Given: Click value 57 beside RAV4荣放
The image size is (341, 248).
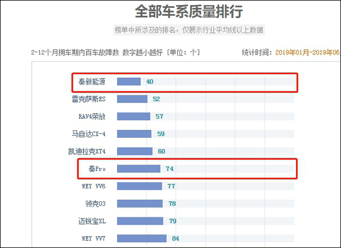Looking at the screenshot, I should (159, 116).
